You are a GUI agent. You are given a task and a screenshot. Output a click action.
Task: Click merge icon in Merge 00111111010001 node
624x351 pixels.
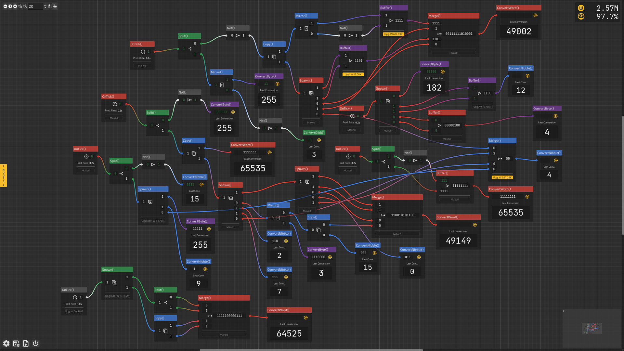439,34
